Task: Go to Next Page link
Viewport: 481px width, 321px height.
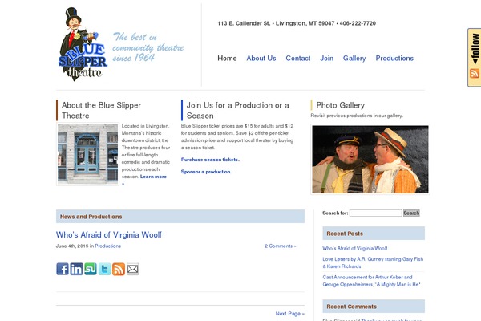Action: (x=290, y=314)
